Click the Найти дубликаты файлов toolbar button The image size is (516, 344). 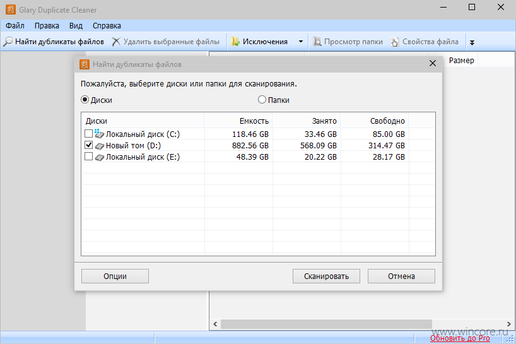[54, 42]
